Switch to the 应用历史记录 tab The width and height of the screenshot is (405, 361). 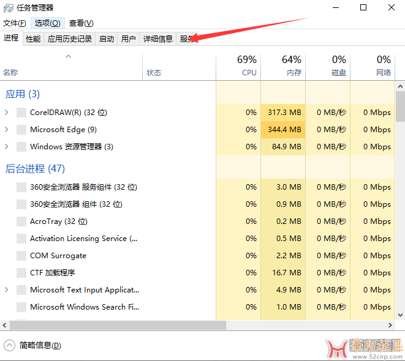[70, 39]
